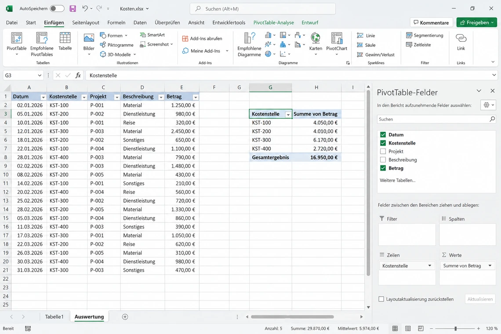Click the Suchen field in PivotTable-Felder
501x334 pixels.
point(436,119)
